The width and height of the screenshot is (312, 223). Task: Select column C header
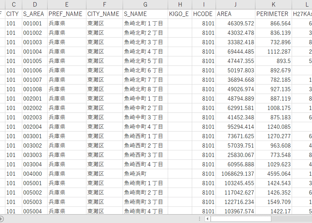pyautogui.click(x=14, y=4)
